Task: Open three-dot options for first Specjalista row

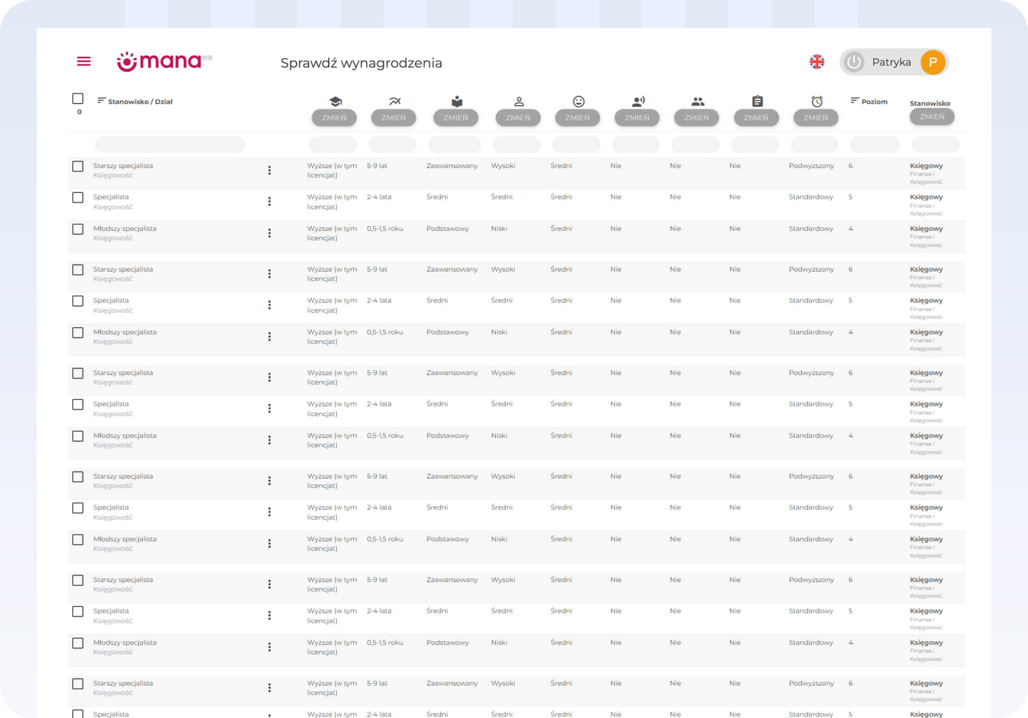Action: pos(269,202)
